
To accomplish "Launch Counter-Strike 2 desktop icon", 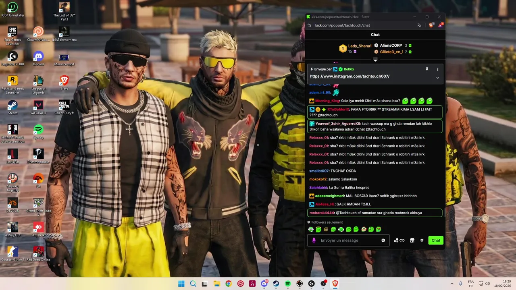I will [12, 254].
